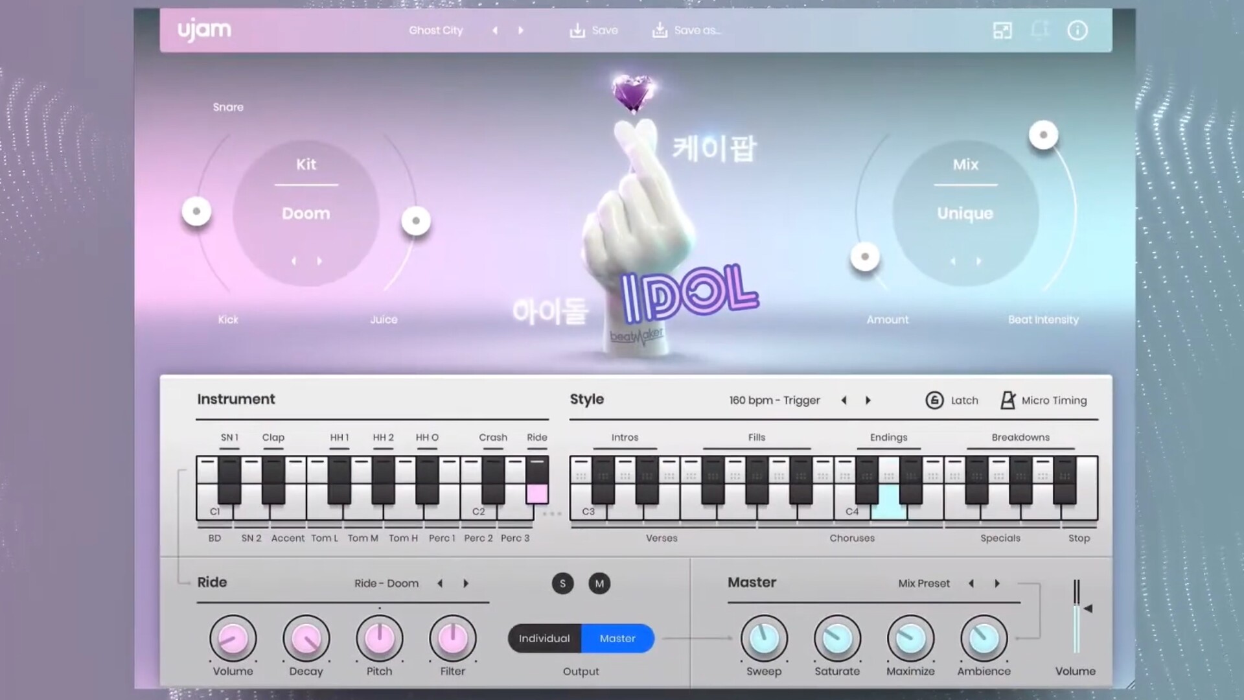Switch output to Master
The width and height of the screenshot is (1244, 700).
click(x=617, y=638)
